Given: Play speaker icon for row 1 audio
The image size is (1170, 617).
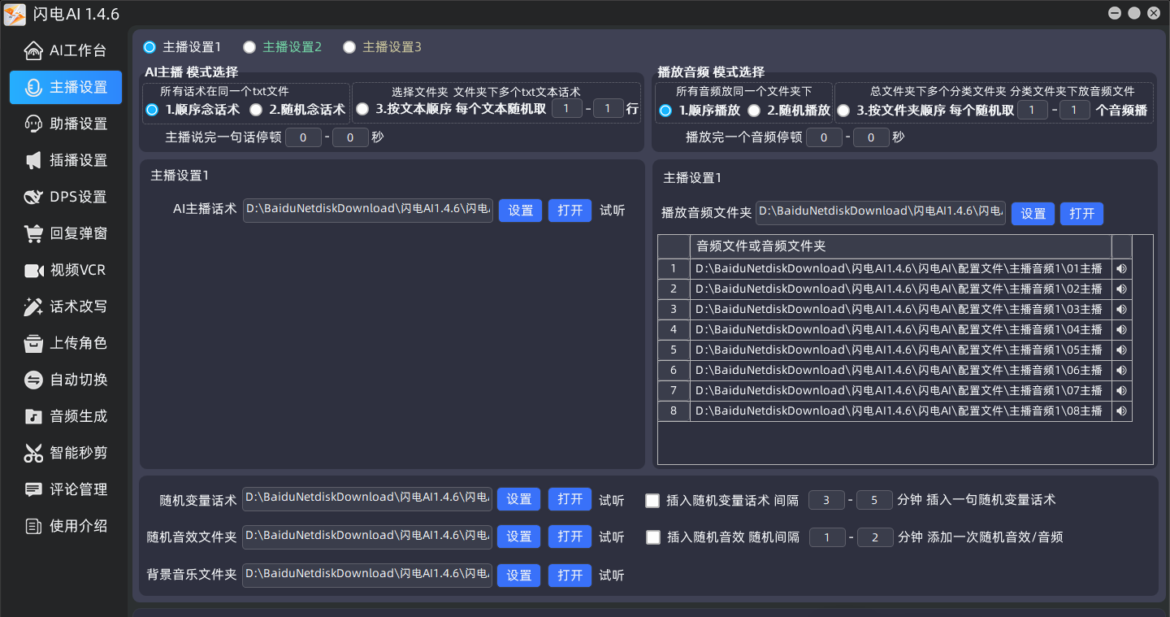Looking at the screenshot, I should 1121,268.
